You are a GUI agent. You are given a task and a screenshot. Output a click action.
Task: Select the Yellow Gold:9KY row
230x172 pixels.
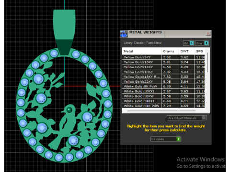tap(163, 57)
